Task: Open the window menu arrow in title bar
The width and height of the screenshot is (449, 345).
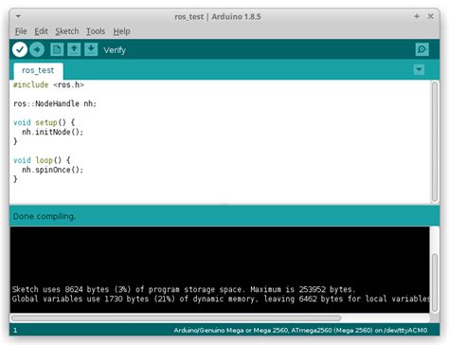Action: point(18,16)
